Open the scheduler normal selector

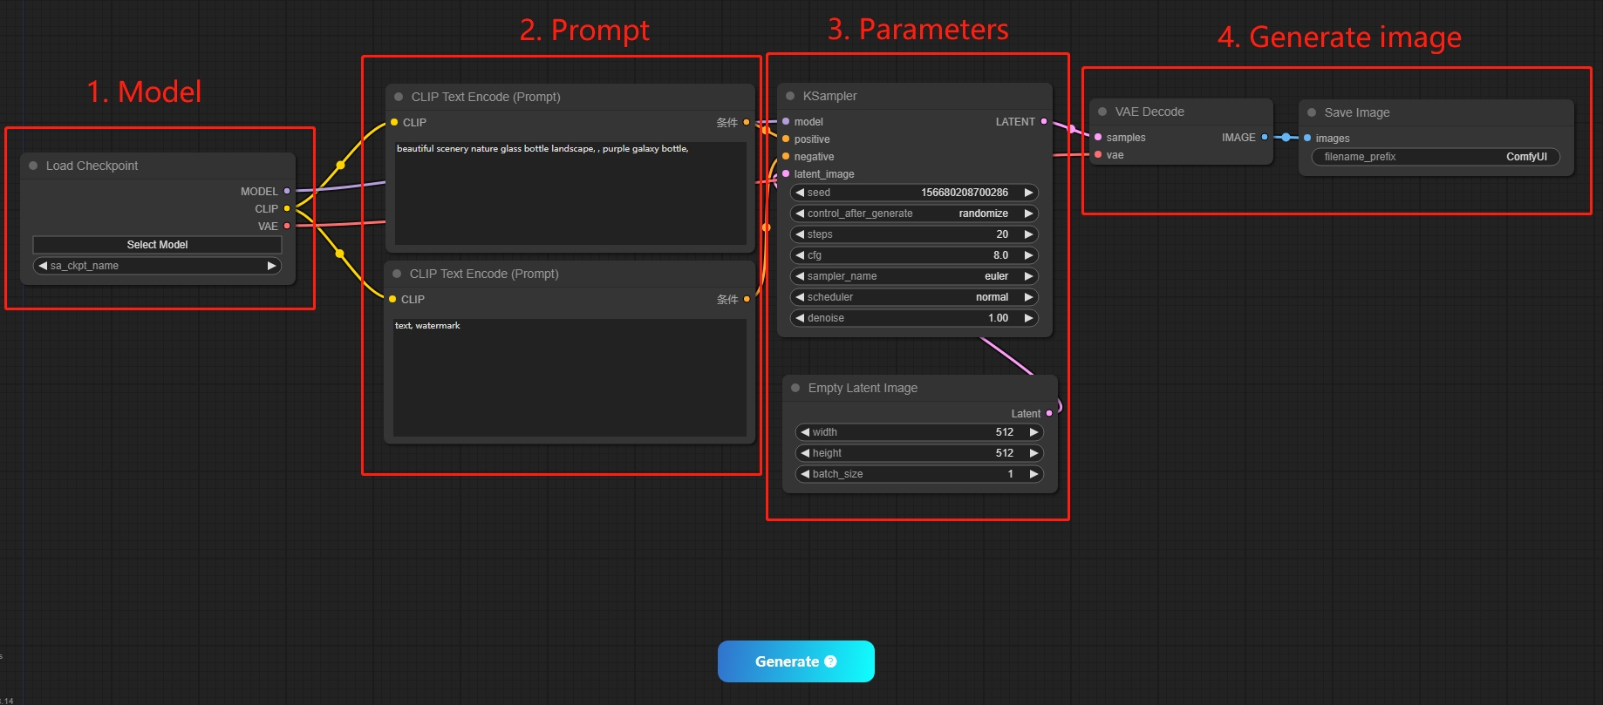[913, 297]
